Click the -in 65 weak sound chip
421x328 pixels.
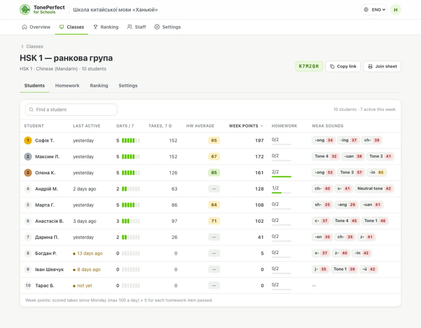(377, 173)
